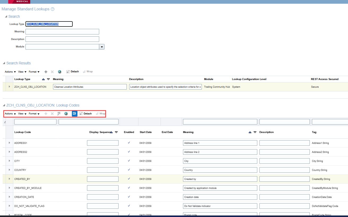The height and width of the screenshot is (217, 348).
Task: Sort Display Sequence column ascending
Action: (111, 132)
